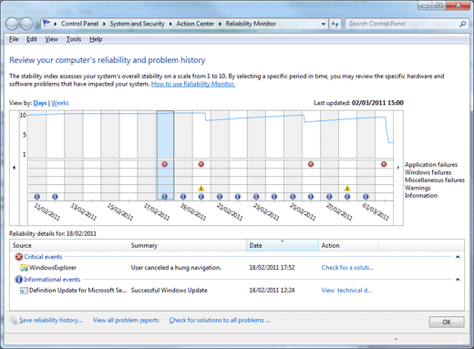Select information icon in highlighted 18/02/2011 column
The height and width of the screenshot is (349, 474).
[x=164, y=197]
